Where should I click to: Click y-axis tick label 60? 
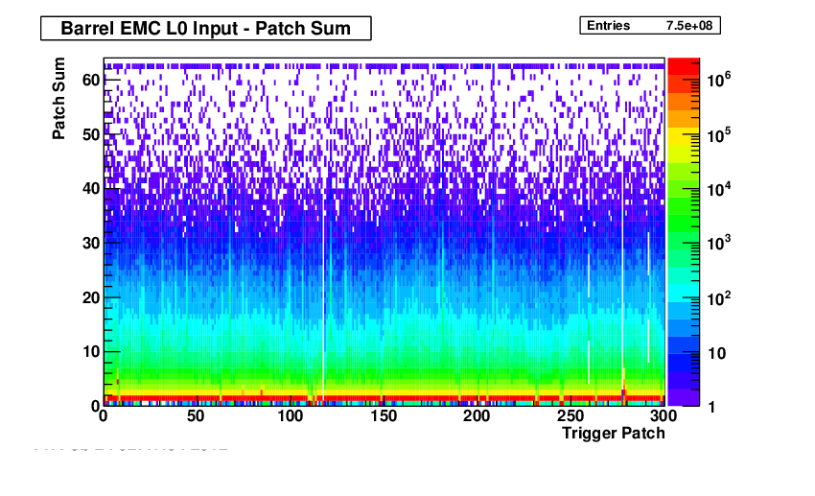click(x=91, y=80)
